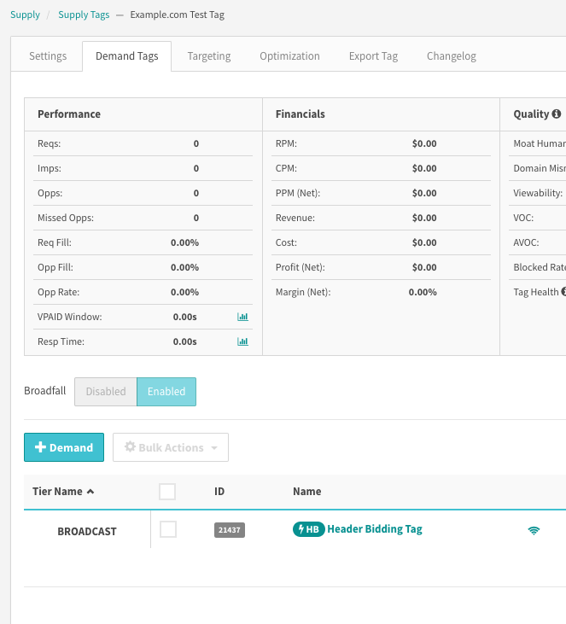Click the Financials panel heading
Screen dimensions: 566x624
tap(301, 114)
